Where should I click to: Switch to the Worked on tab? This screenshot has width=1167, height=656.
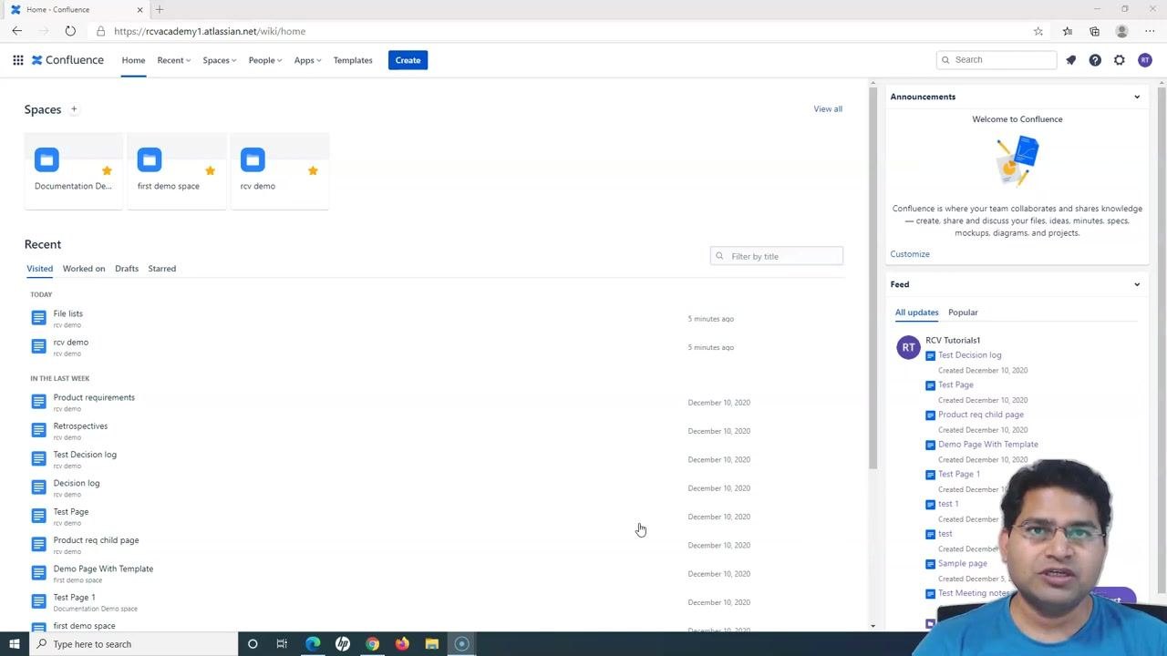point(84,269)
